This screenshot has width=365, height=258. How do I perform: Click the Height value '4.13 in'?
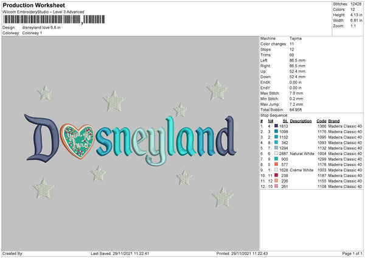click(x=356, y=15)
